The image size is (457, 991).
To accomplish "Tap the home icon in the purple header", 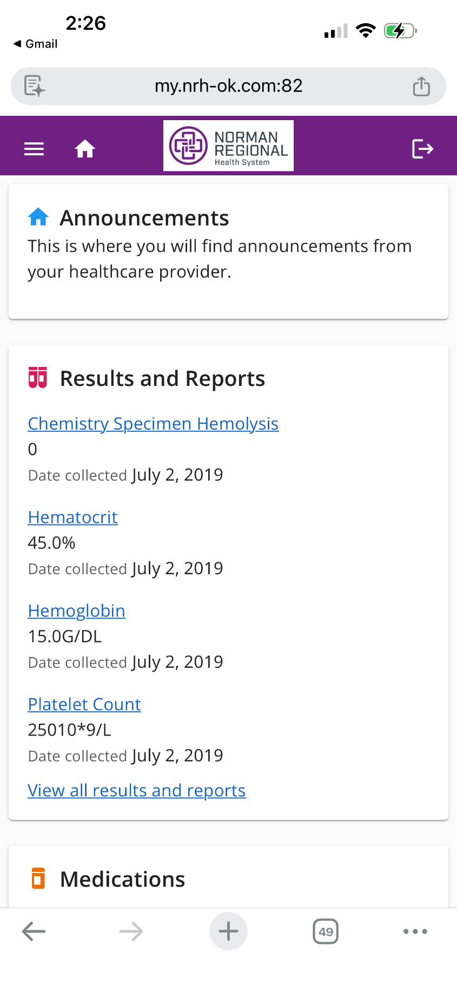I will pyautogui.click(x=85, y=147).
